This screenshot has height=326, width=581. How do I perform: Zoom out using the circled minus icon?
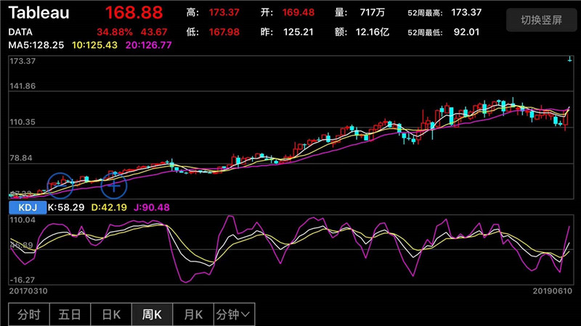coord(60,185)
